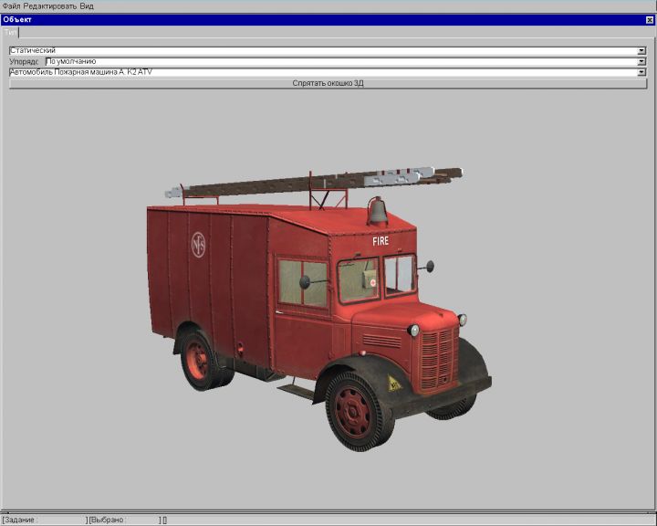Screen dimensions: 657x526
Task: Click the rear wheel of the fire truck
Action: (198, 359)
